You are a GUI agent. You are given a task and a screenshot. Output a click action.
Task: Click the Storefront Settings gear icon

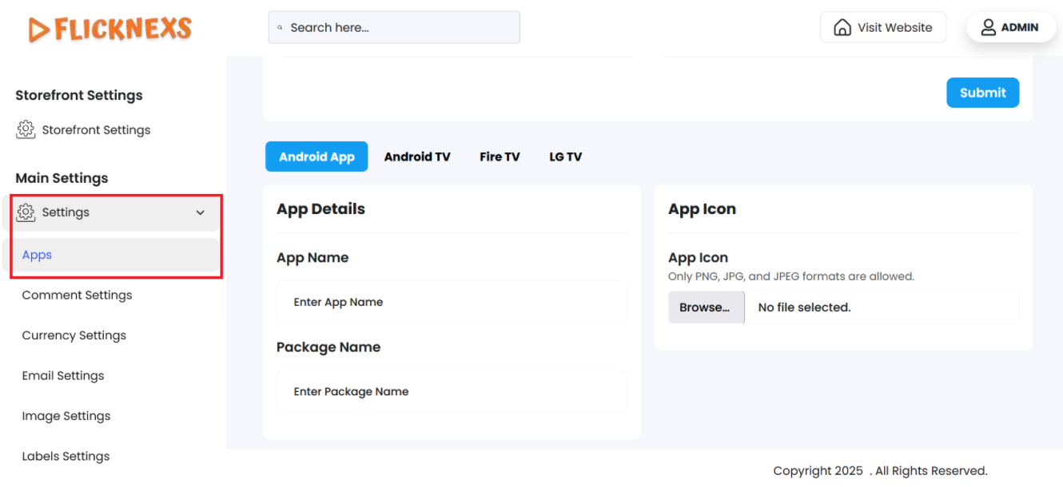[x=26, y=129]
